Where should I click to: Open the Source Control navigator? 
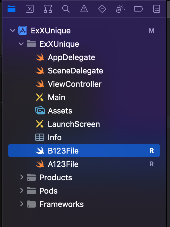(30, 9)
